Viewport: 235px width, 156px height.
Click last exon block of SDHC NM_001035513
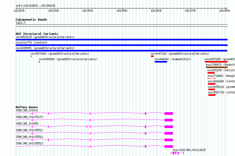(x=169, y=146)
